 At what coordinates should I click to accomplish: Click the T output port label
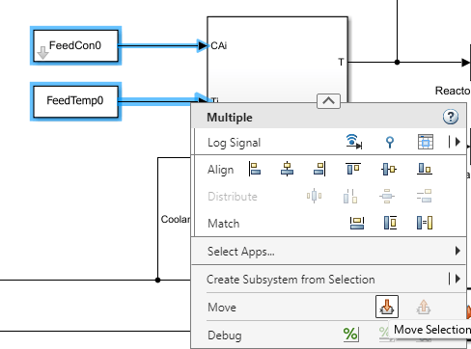[x=341, y=62]
